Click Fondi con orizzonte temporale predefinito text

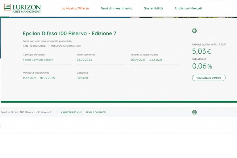(x=47, y=41)
